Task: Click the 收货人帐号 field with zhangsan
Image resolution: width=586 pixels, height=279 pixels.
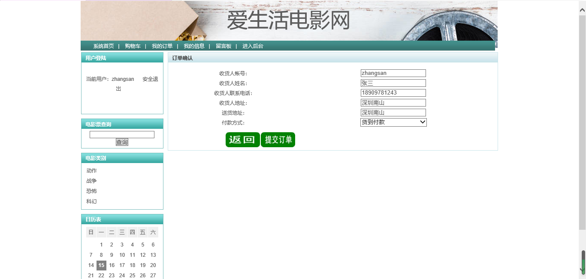Action: click(x=393, y=73)
